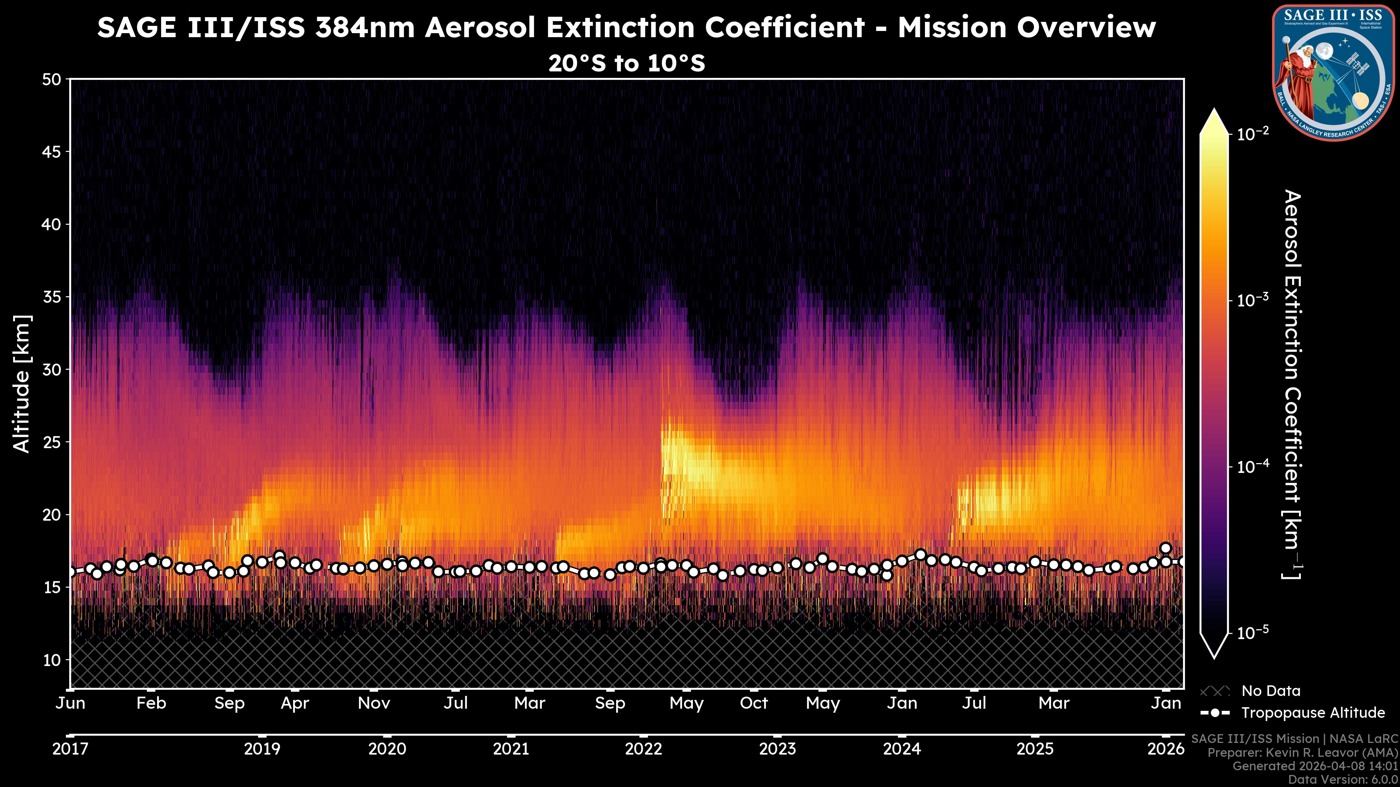Screen dimensions: 1400x787
Task: Click the 2022 year axis label
Action: click(x=643, y=749)
